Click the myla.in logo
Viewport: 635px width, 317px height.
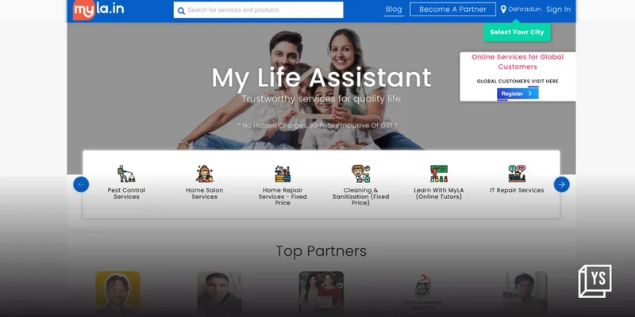[98, 10]
